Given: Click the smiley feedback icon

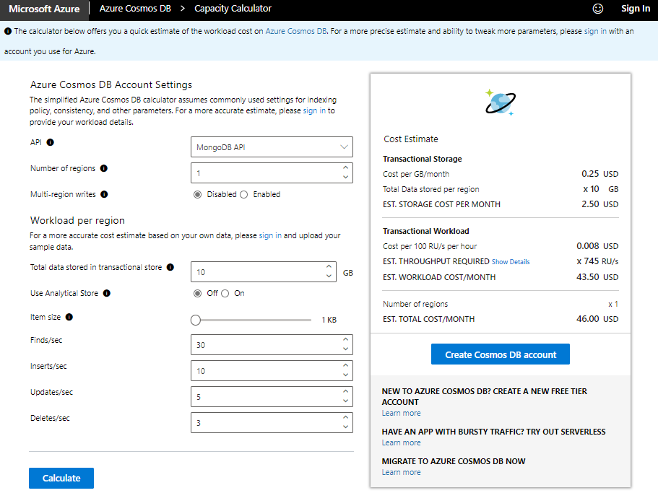Looking at the screenshot, I should (598, 9).
